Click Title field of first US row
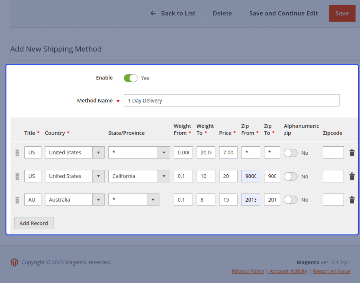The image size is (360, 283). pos(32,152)
